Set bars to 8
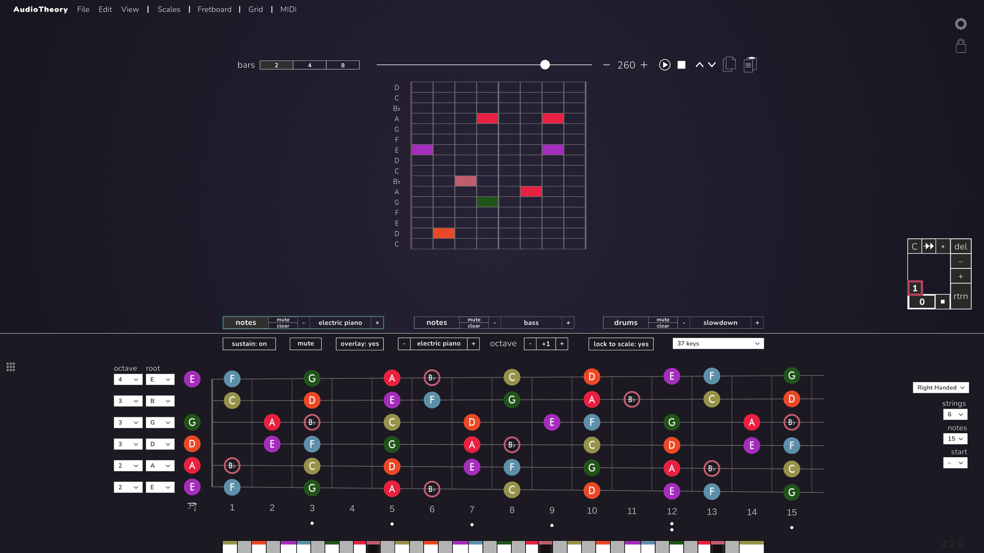 (x=342, y=65)
